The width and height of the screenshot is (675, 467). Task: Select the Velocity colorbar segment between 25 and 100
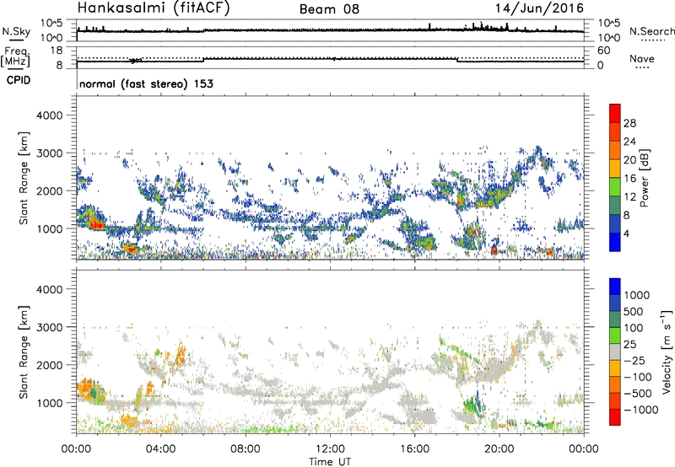click(615, 335)
